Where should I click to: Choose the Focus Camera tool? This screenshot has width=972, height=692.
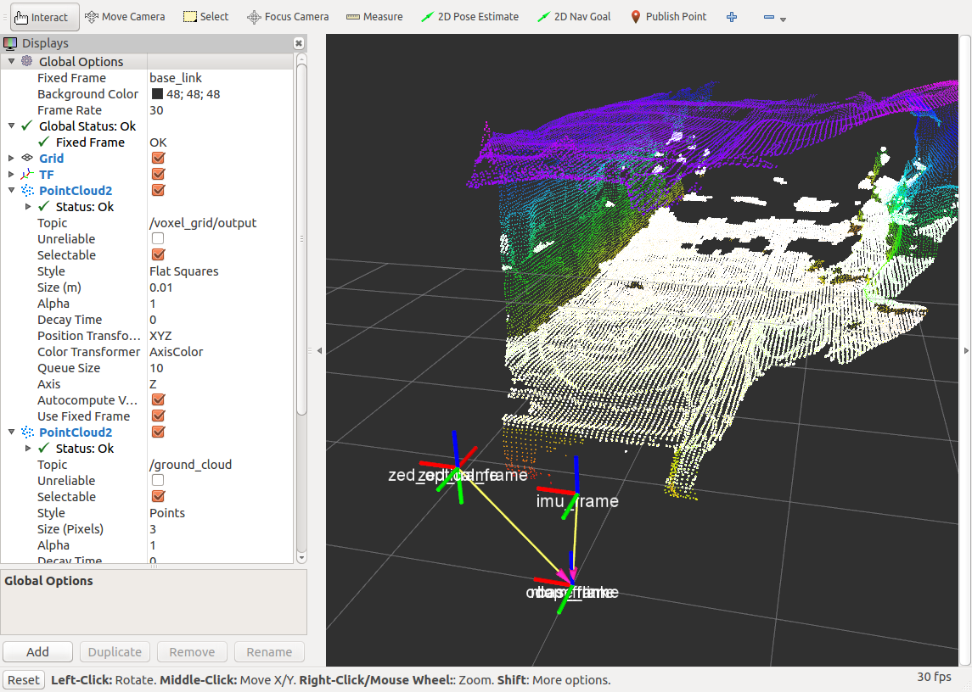pos(288,17)
